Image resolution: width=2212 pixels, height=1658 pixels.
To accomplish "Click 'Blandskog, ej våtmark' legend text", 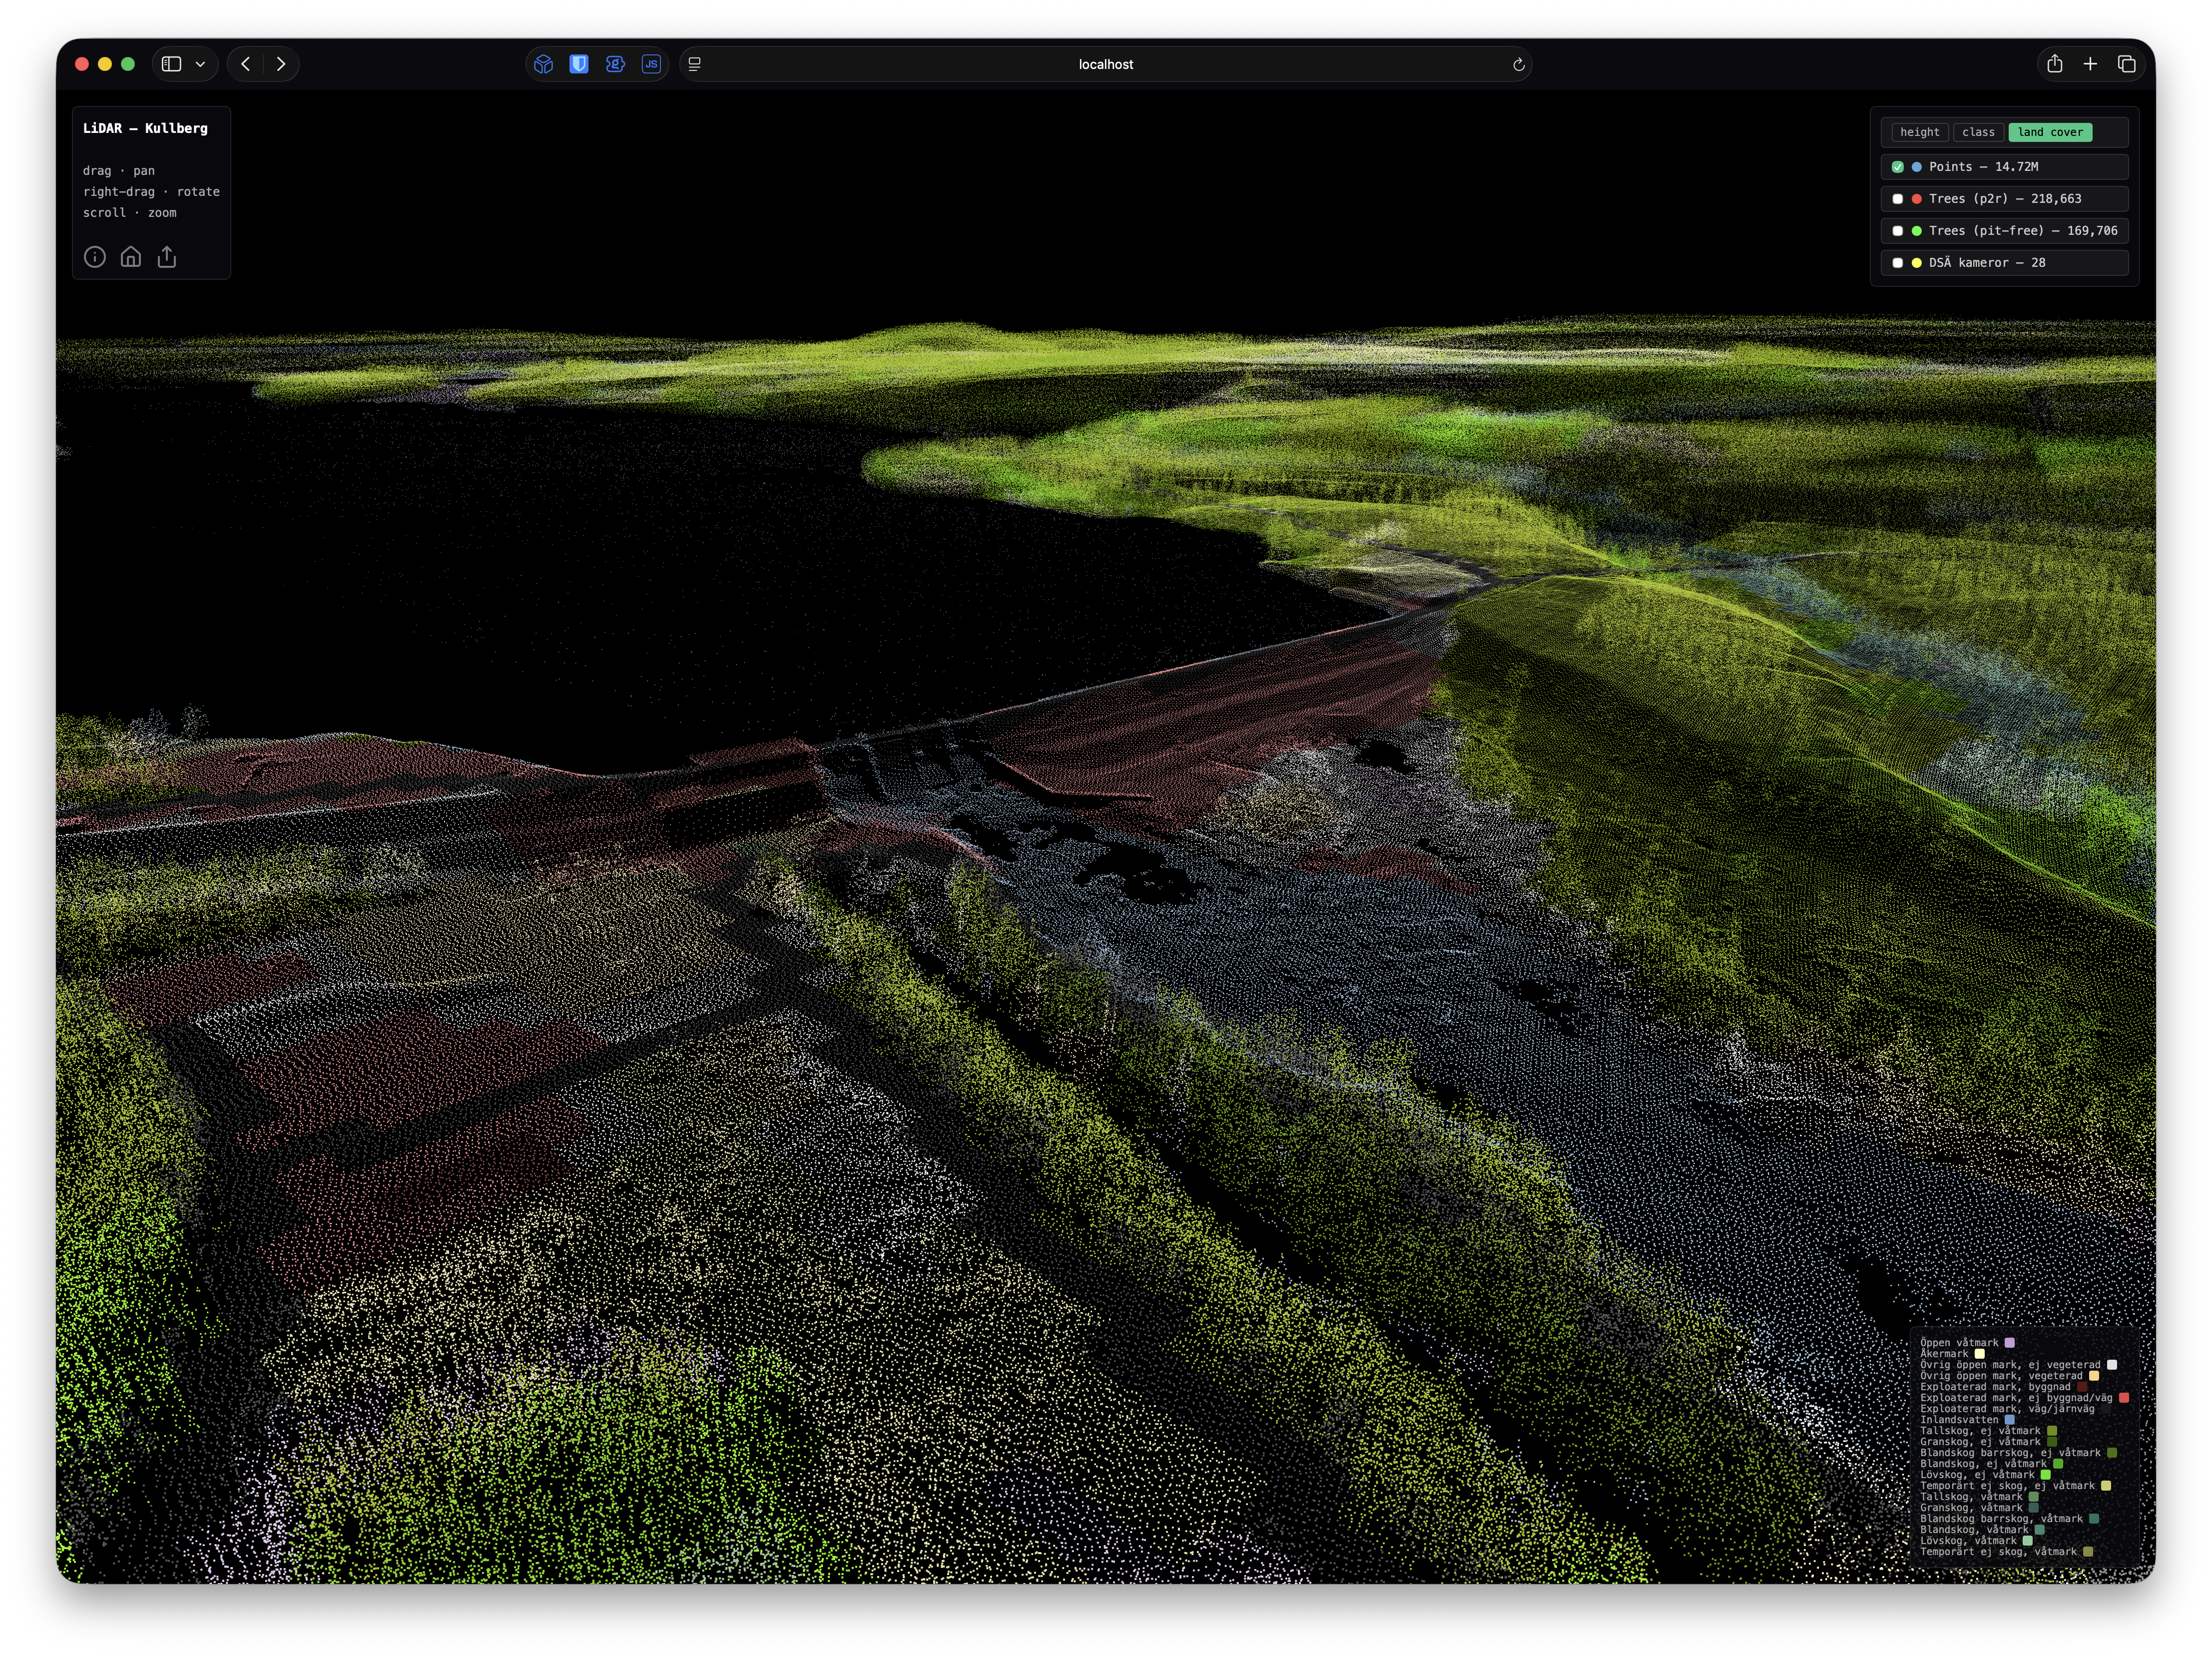I will click(1984, 1464).
